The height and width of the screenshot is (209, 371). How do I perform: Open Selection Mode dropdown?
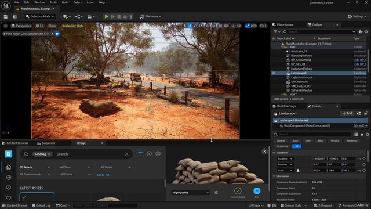(x=40, y=16)
